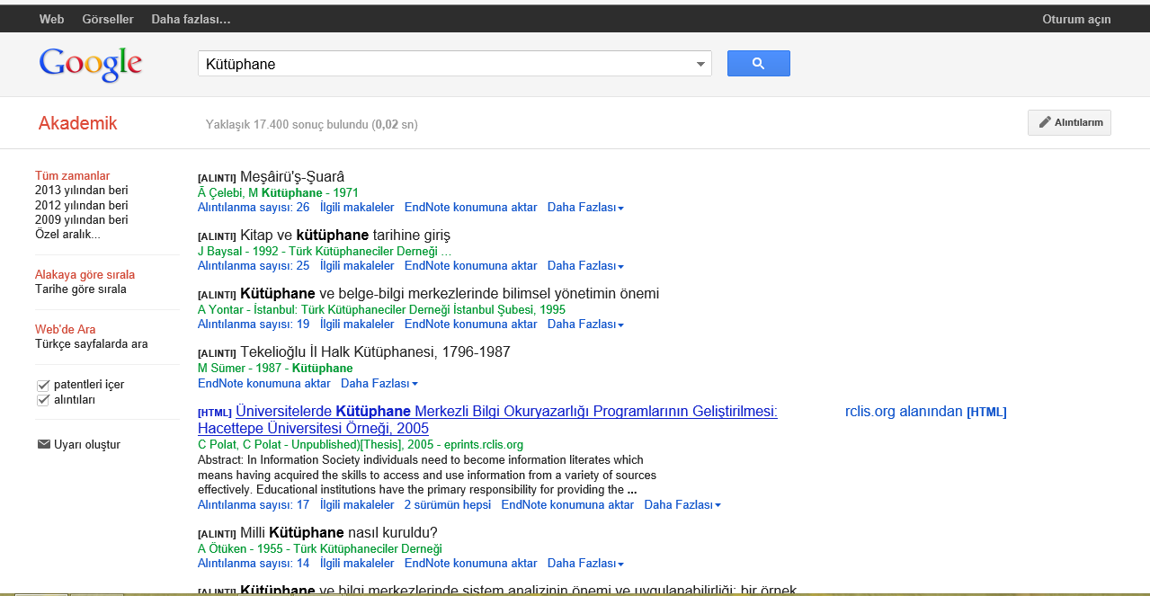
Task: Expand 'Daha Fazlası' under Tekelioğlu İl Halk Kütüphanesi
Action: click(x=379, y=384)
